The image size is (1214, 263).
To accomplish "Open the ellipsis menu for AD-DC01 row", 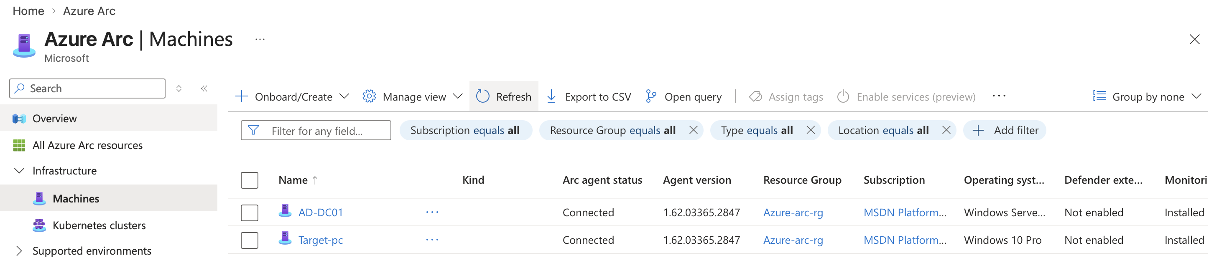I will click(x=432, y=212).
